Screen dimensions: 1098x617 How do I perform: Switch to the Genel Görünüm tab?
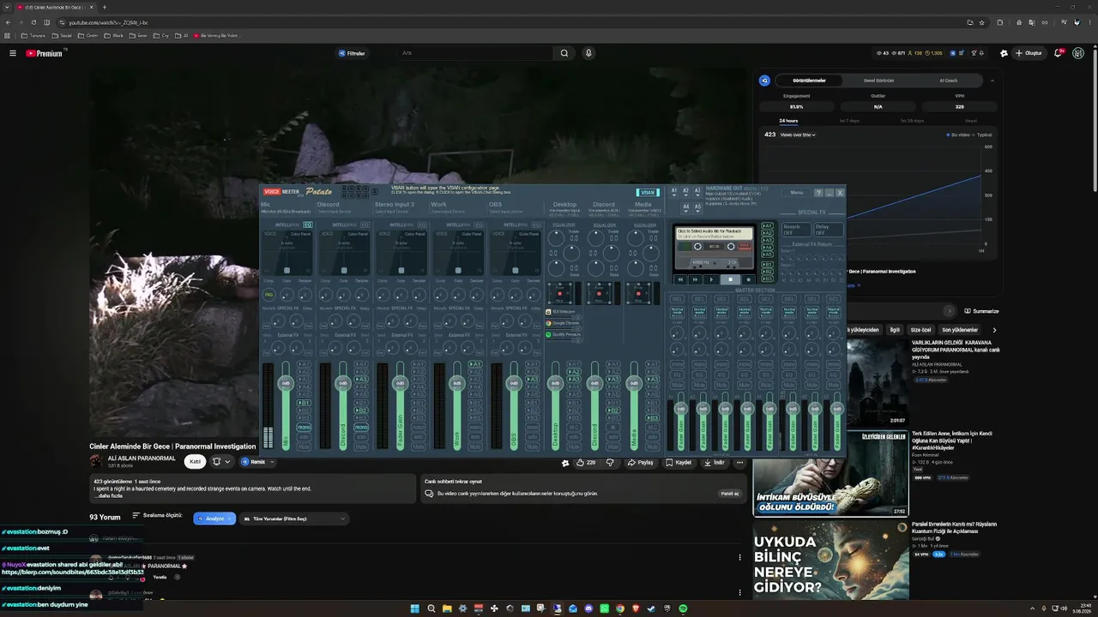[878, 81]
